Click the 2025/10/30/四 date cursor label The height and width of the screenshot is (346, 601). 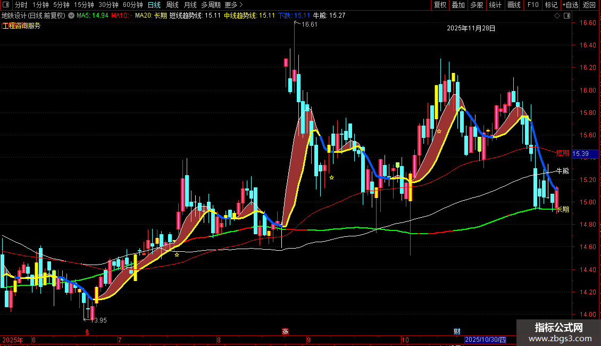point(485,340)
